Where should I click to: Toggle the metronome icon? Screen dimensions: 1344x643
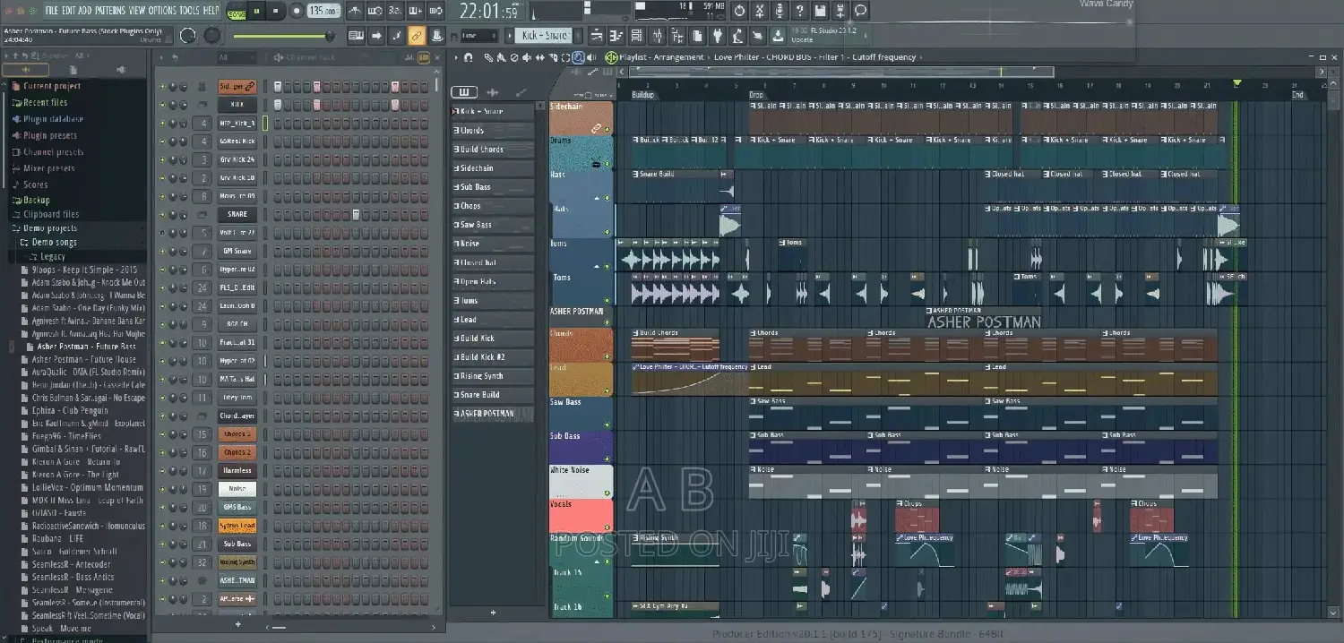pos(356,11)
